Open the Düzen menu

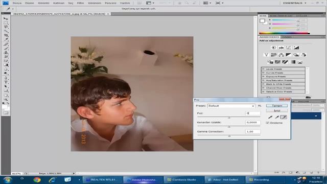[30, 3]
